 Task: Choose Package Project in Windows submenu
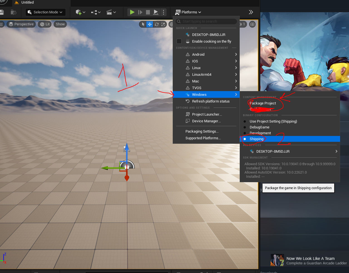(290, 103)
